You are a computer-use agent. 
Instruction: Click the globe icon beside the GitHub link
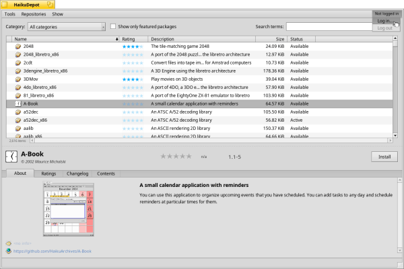8,251
